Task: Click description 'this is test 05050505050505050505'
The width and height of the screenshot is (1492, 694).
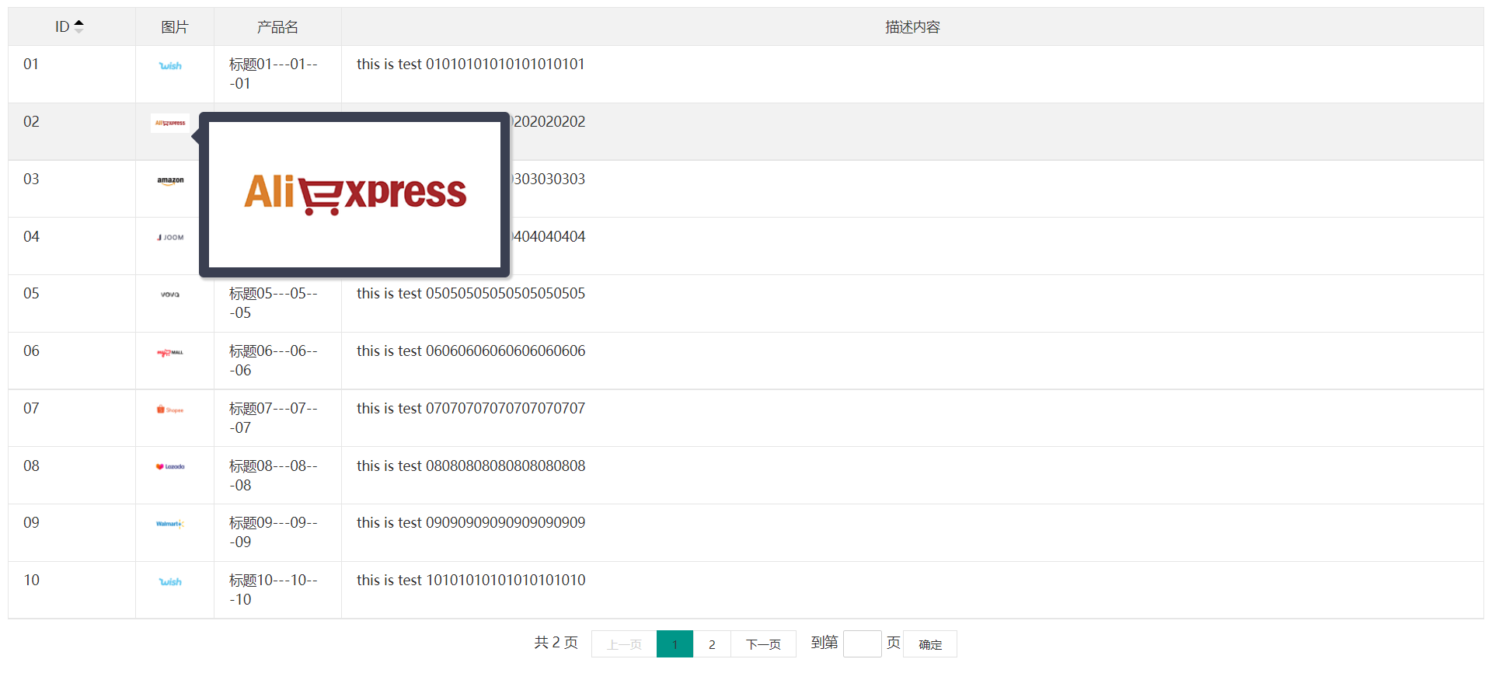Action: click(x=471, y=294)
